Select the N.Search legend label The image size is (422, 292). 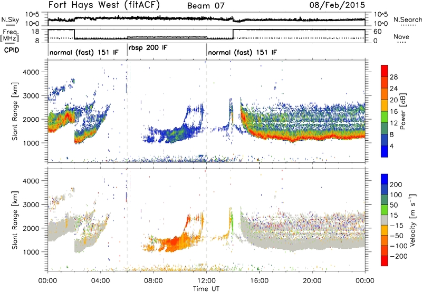pos(407,20)
